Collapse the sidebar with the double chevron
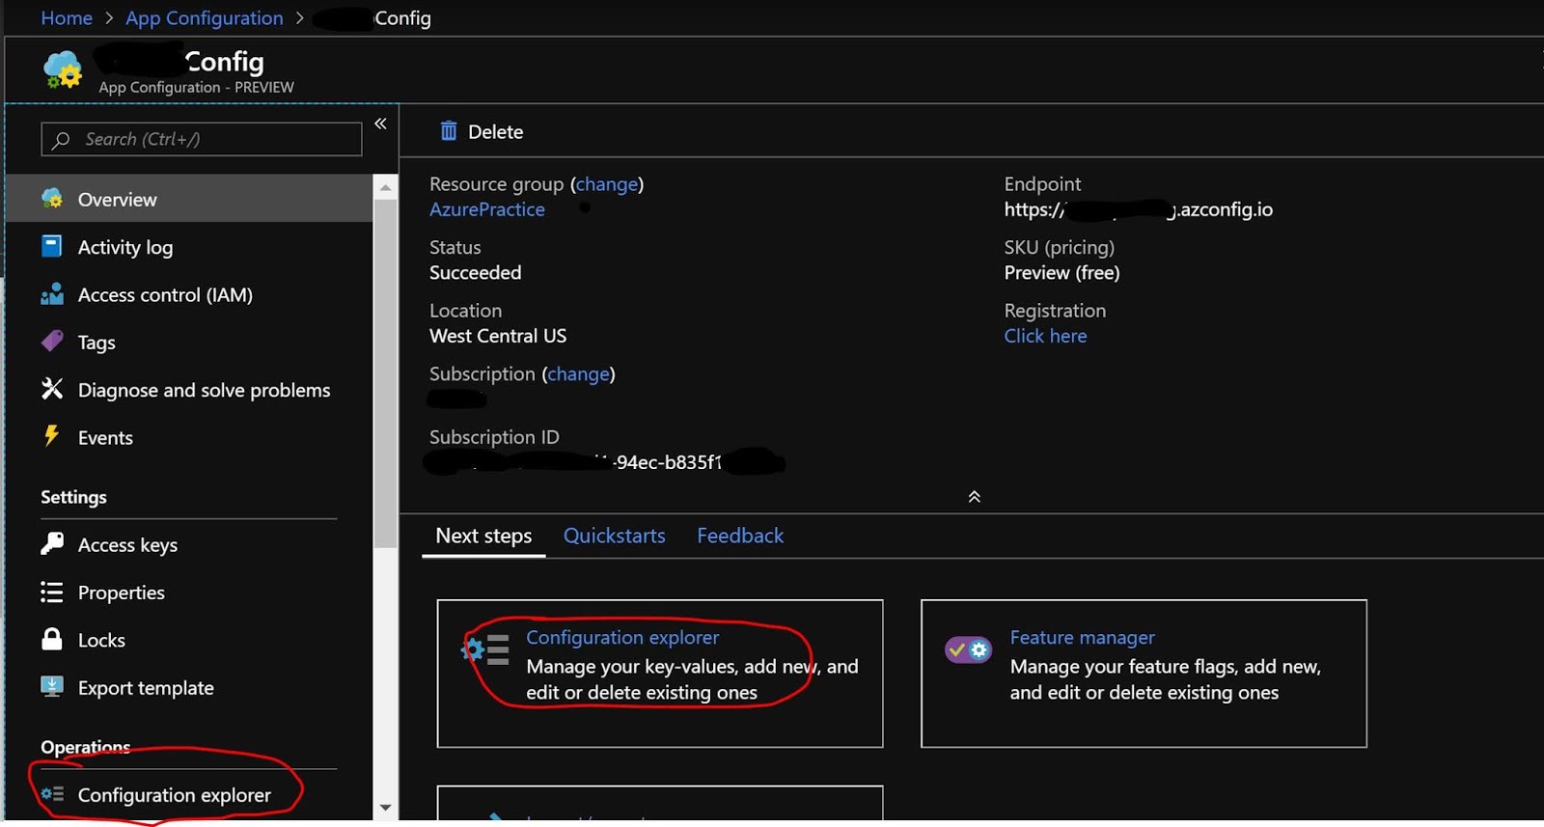 coord(381,124)
